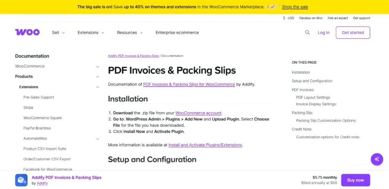Open Hire an expert link
Image resolution: width=389 pixels, height=189 pixels.
click(338, 18)
